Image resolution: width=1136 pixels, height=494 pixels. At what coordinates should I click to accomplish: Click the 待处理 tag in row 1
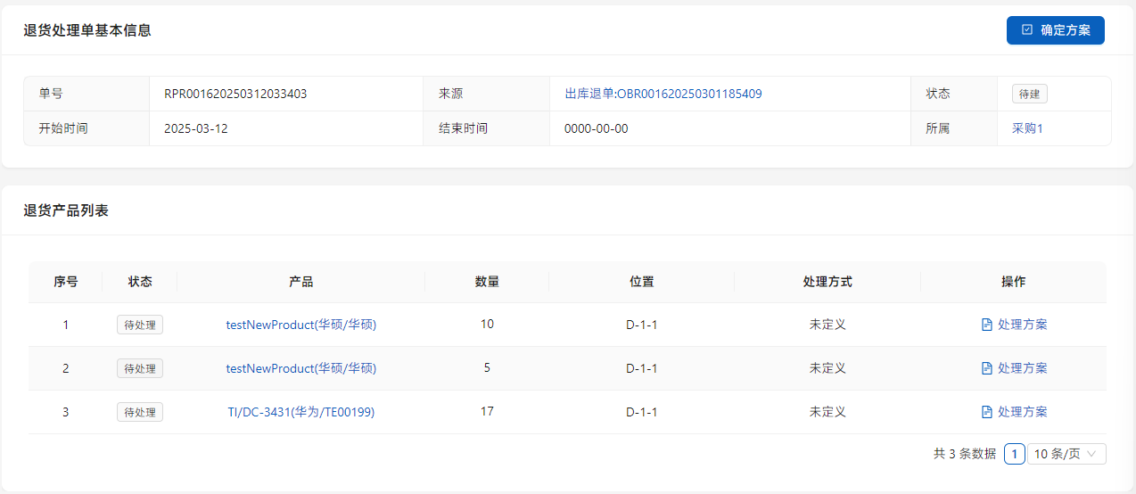[140, 325]
